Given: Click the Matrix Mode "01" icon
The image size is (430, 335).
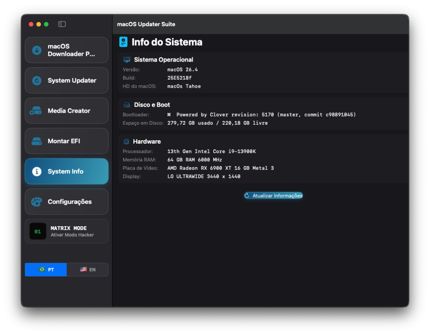Looking at the screenshot, I should (x=37, y=231).
